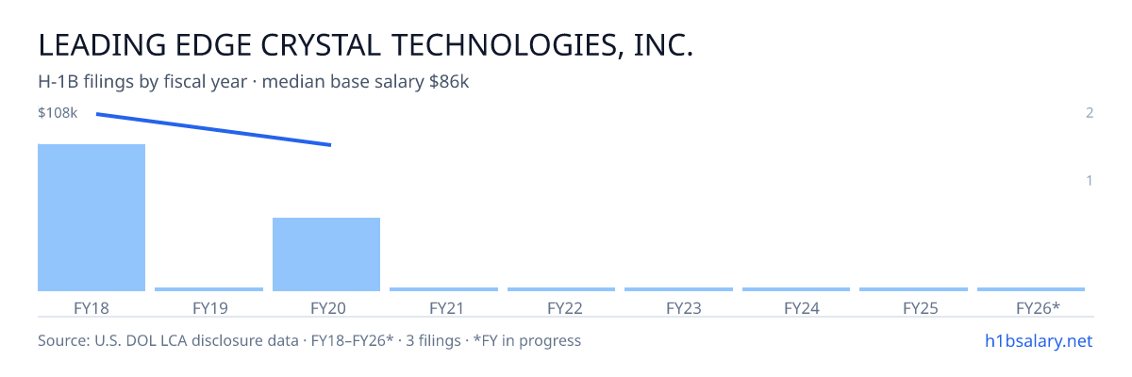Select the small FY21 bar

pos(443,289)
